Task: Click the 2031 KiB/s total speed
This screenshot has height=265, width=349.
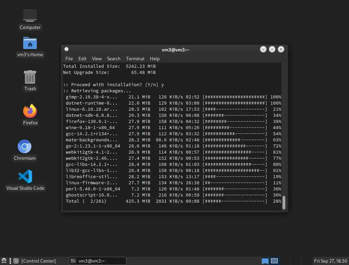Action: [x=169, y=201]
